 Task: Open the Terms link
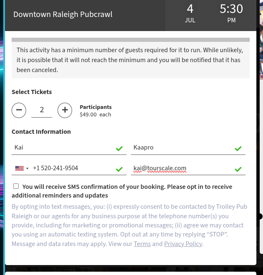[142, 244]
